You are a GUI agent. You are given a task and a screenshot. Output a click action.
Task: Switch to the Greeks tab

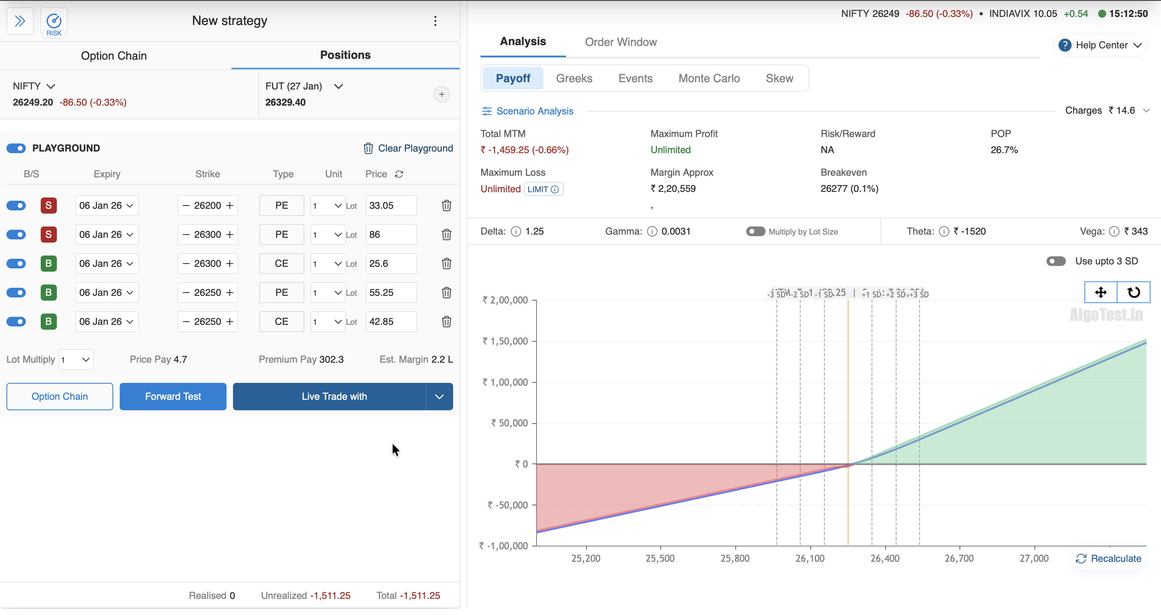pos(574,79)
